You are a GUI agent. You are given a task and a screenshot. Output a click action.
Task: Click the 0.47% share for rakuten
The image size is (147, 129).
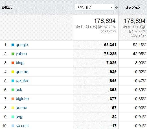(141, 81)
